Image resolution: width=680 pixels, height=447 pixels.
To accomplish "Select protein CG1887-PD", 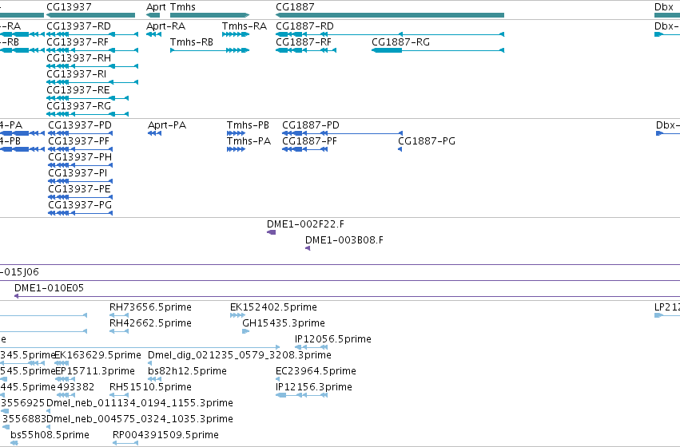I will click(x=342, y=133).
